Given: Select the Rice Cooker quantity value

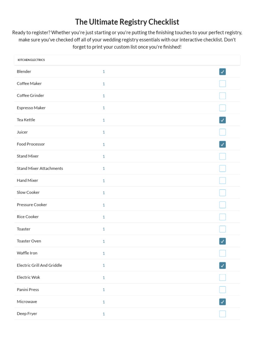Looking at the screenshot, I should (x=104, y=217).
